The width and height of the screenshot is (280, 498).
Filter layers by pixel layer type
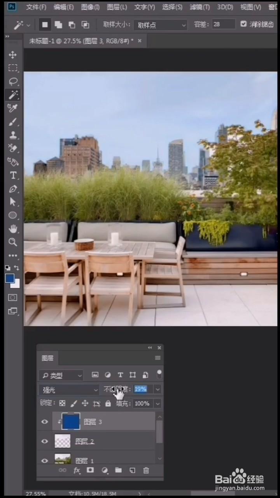(95, 375)
